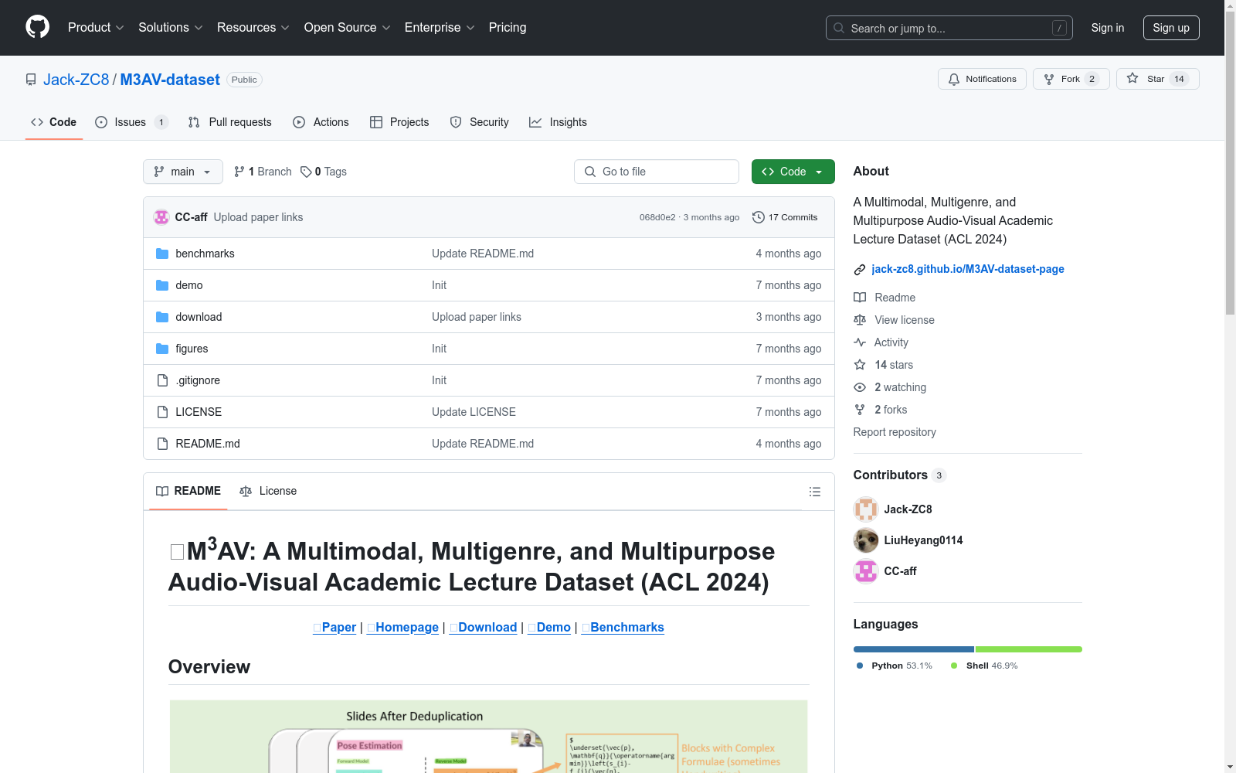Viewport: 1236px width, 773px height.
Task: Open jack-zc8.github.io dataset page link
Action: point(968,269)
